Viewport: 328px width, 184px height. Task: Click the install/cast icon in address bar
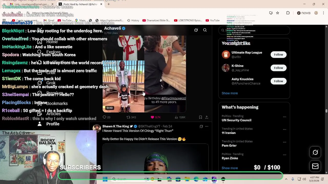click(x=271, y=13)
